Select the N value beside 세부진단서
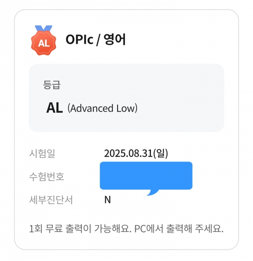The height and width of the screenshot is (261, 253). tap(108, 200)
